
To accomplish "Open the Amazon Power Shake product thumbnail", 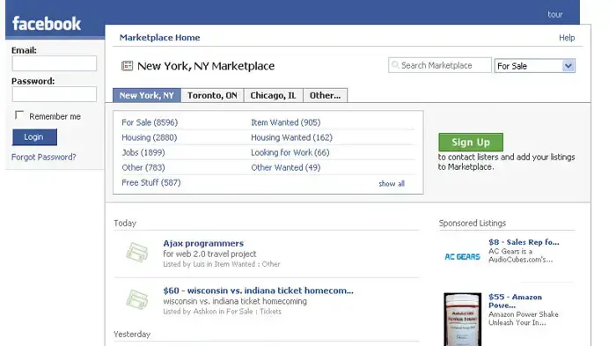I will point(462,319).
